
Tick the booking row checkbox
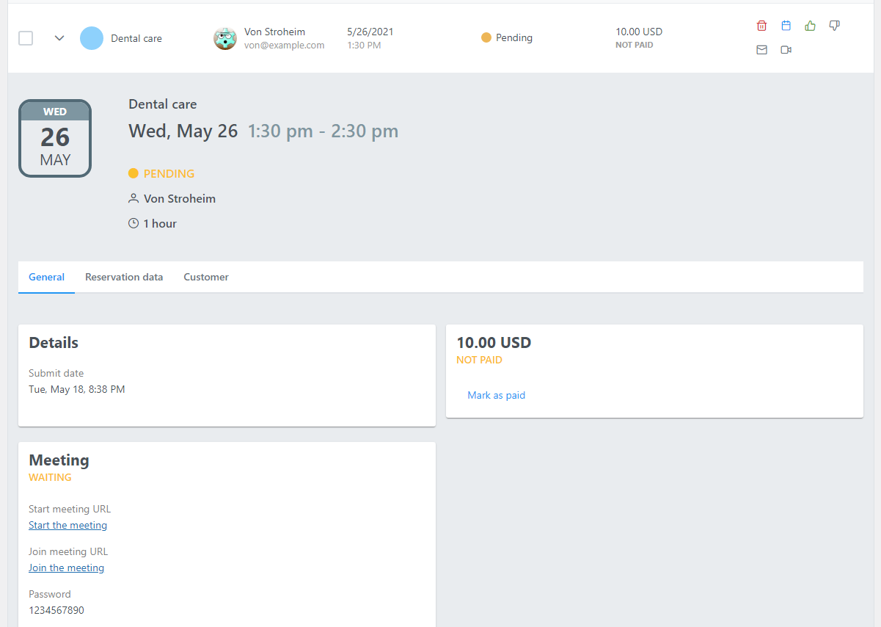tap(26, 38)
